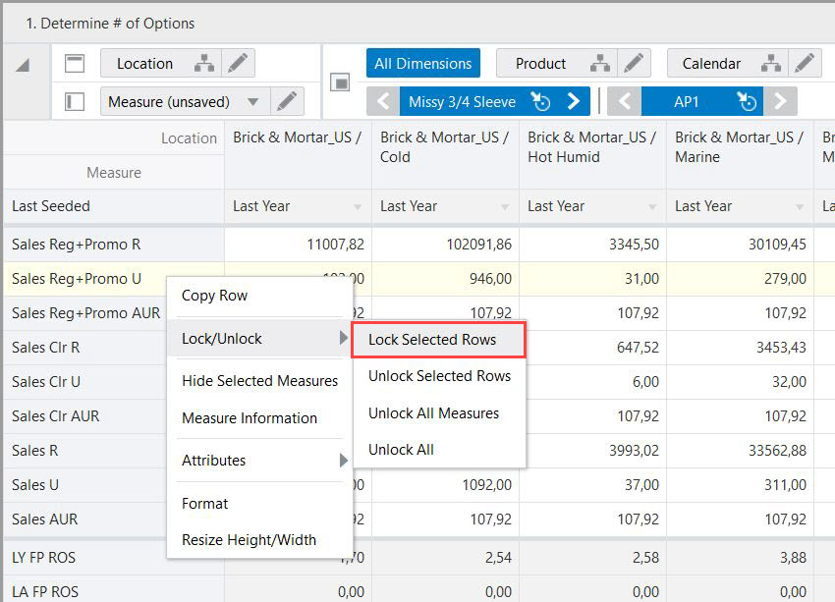Edit Location dimension with pencil icon
This screenshot has width=835, height=602.
[238, 63]
